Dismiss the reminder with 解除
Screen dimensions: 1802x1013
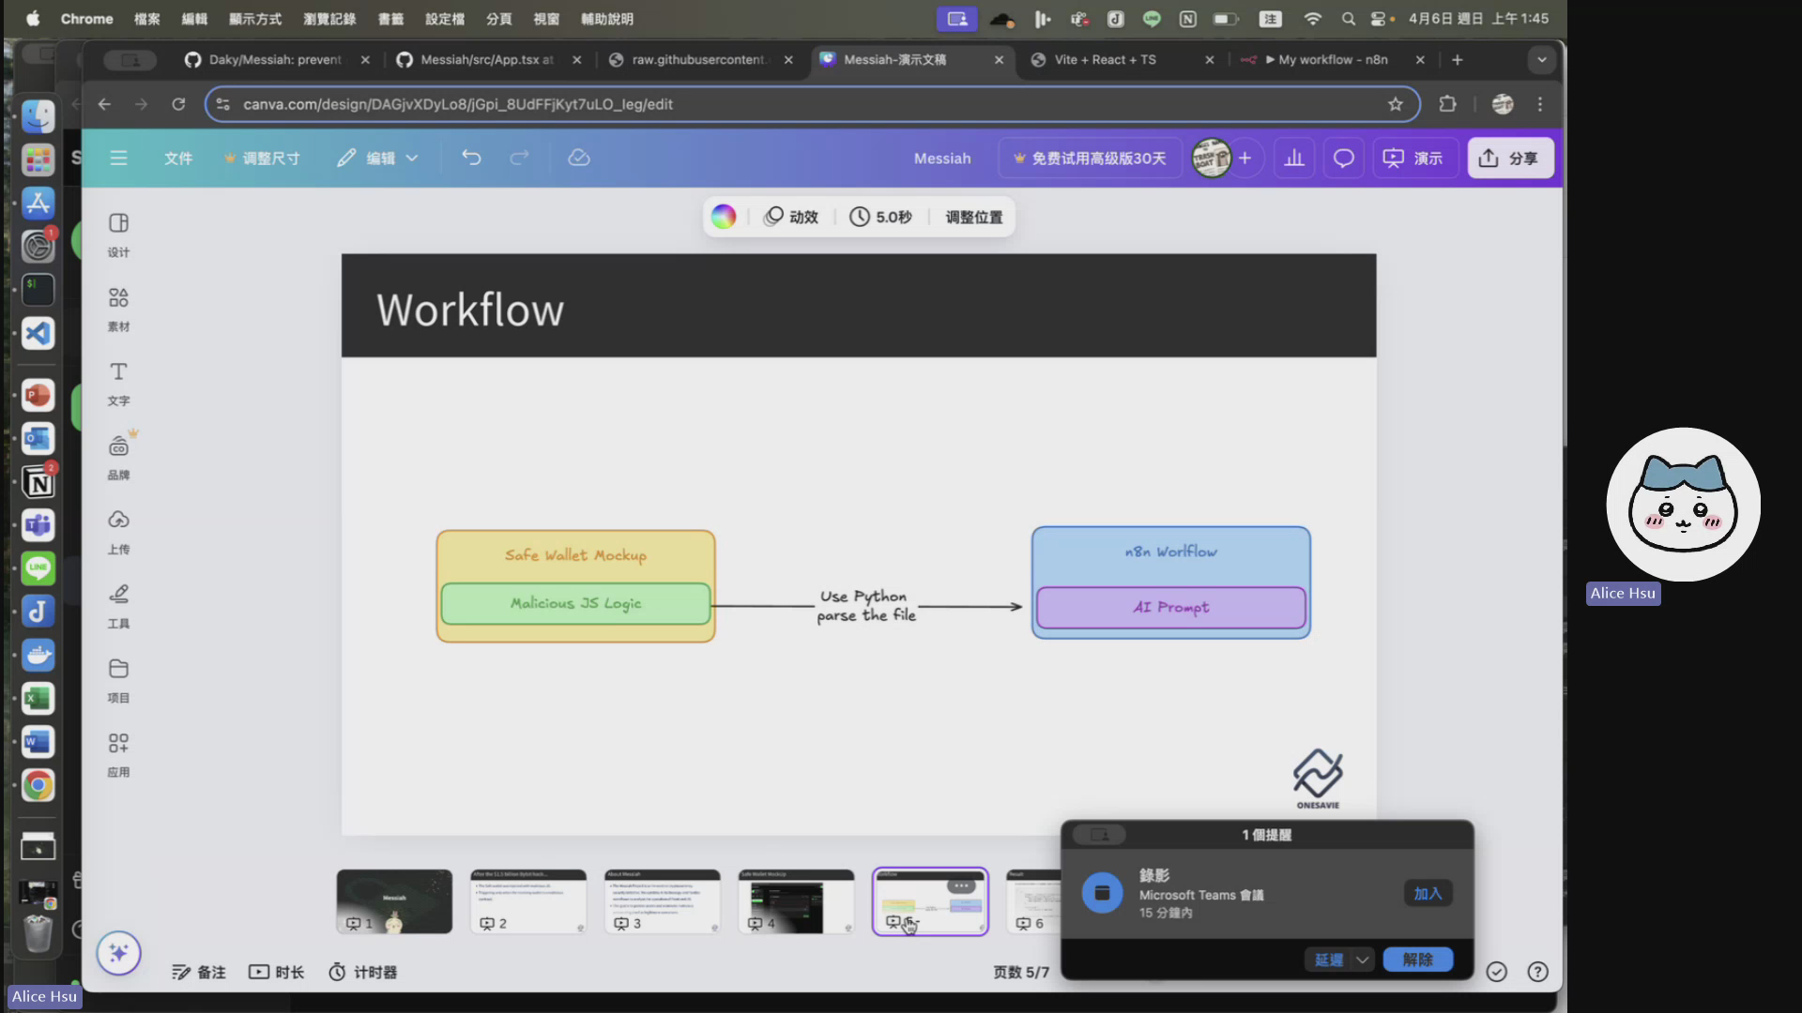pos(1418,960)
